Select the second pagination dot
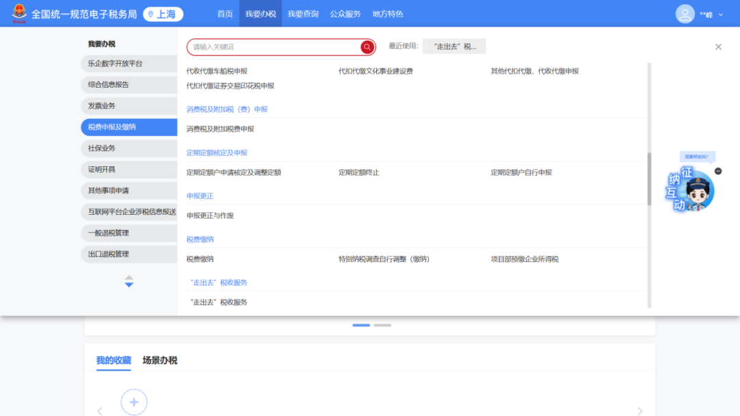Viewport: 740px width, 416px height. (x=382, y=325)
